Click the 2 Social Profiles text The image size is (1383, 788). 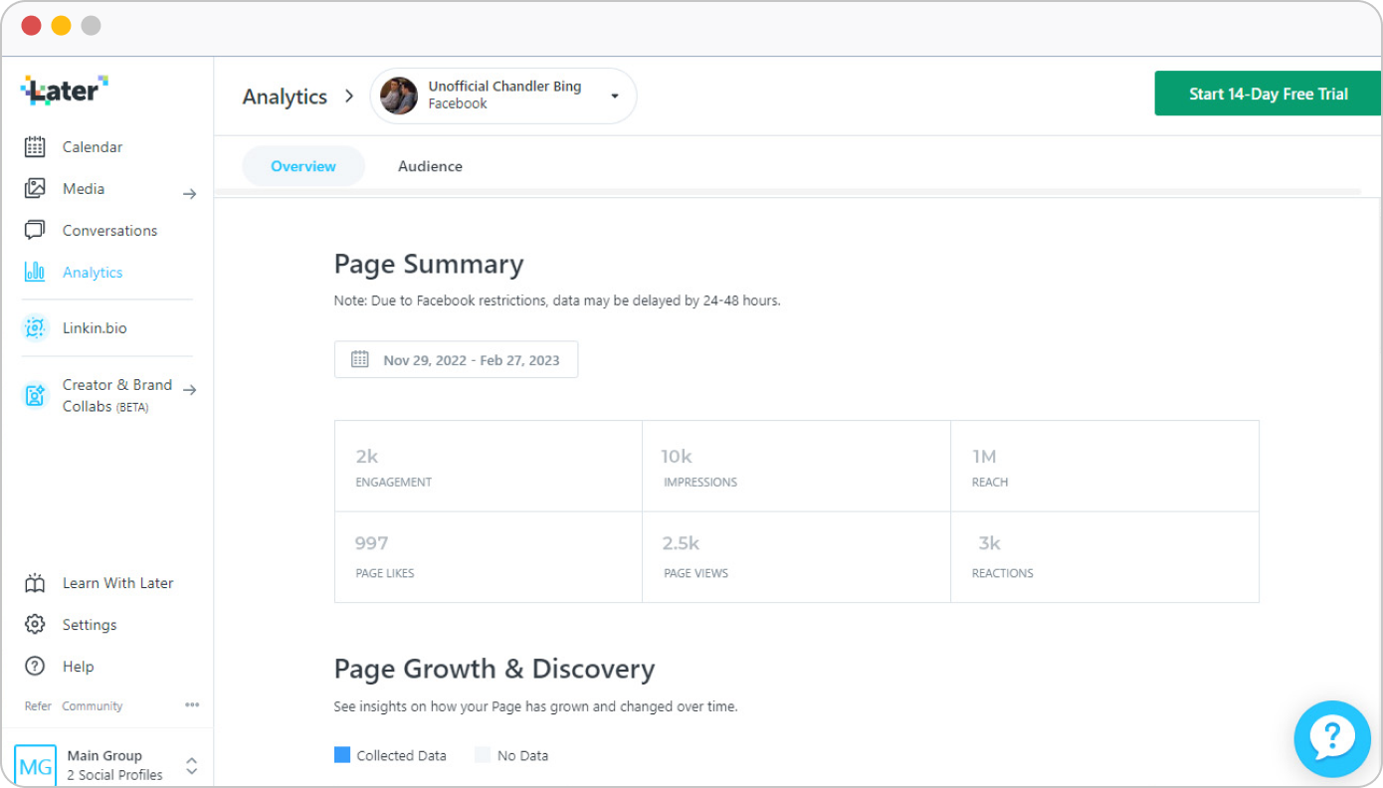pyautogui.click(x=114, y=775)
